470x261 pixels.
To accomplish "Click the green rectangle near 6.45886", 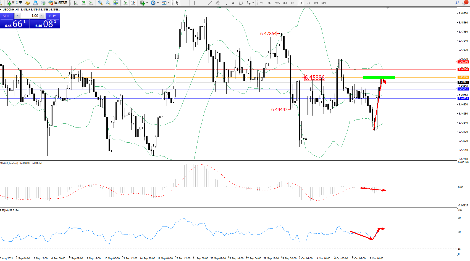I will pos(379,77).
